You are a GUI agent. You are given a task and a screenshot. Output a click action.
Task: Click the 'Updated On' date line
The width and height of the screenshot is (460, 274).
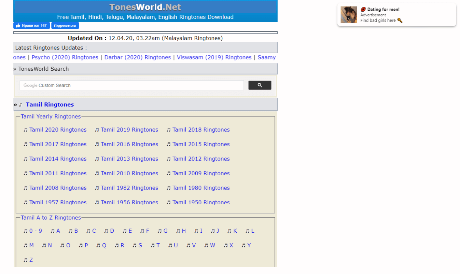coord(145,38)
